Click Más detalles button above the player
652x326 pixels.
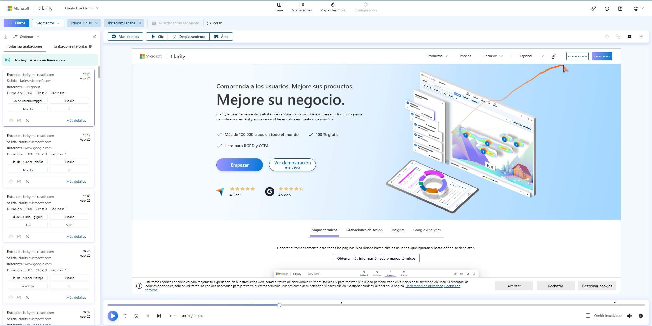[125, 37]
